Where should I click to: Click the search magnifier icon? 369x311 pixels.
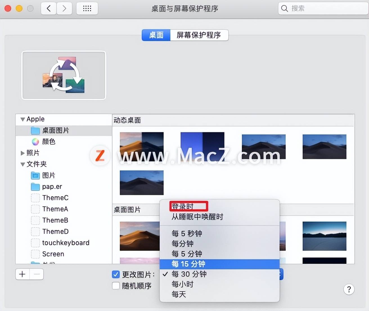point(284,8)
